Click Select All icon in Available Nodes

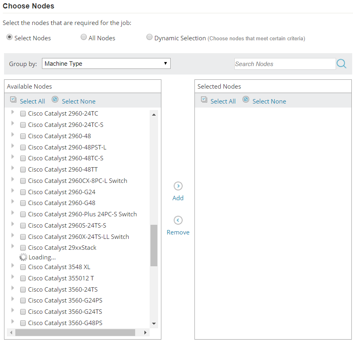[x=13, y=100]
